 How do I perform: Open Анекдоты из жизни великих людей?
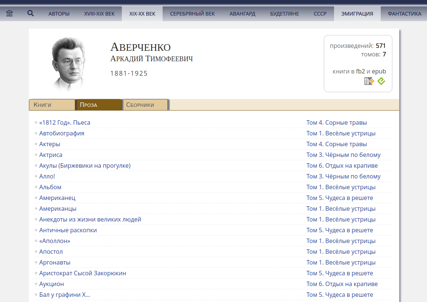click(90, 219)
